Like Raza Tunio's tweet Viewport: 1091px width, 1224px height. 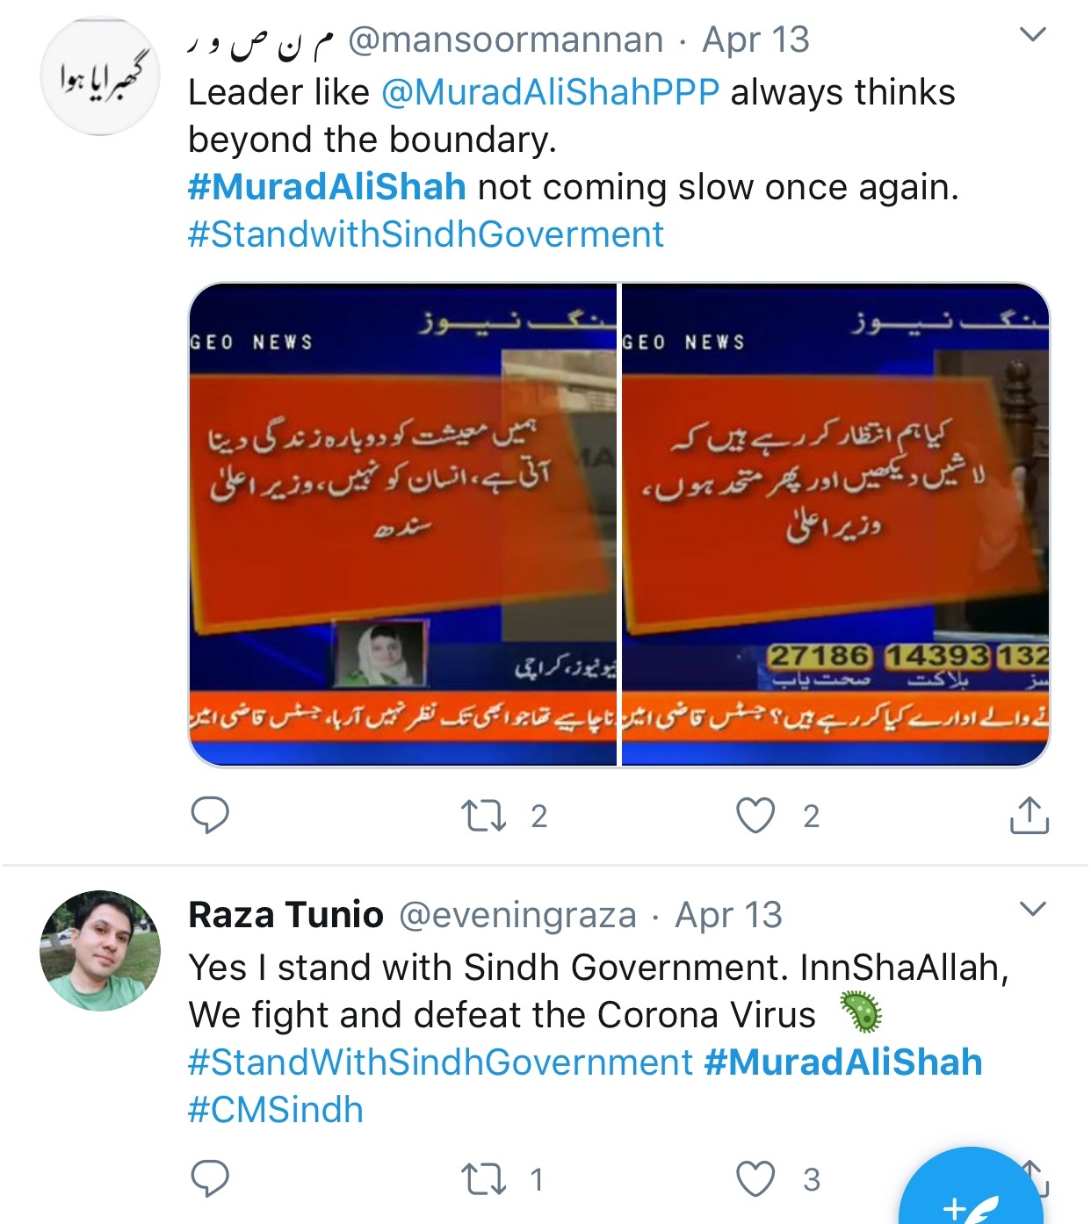click(x=755, y=1179)
